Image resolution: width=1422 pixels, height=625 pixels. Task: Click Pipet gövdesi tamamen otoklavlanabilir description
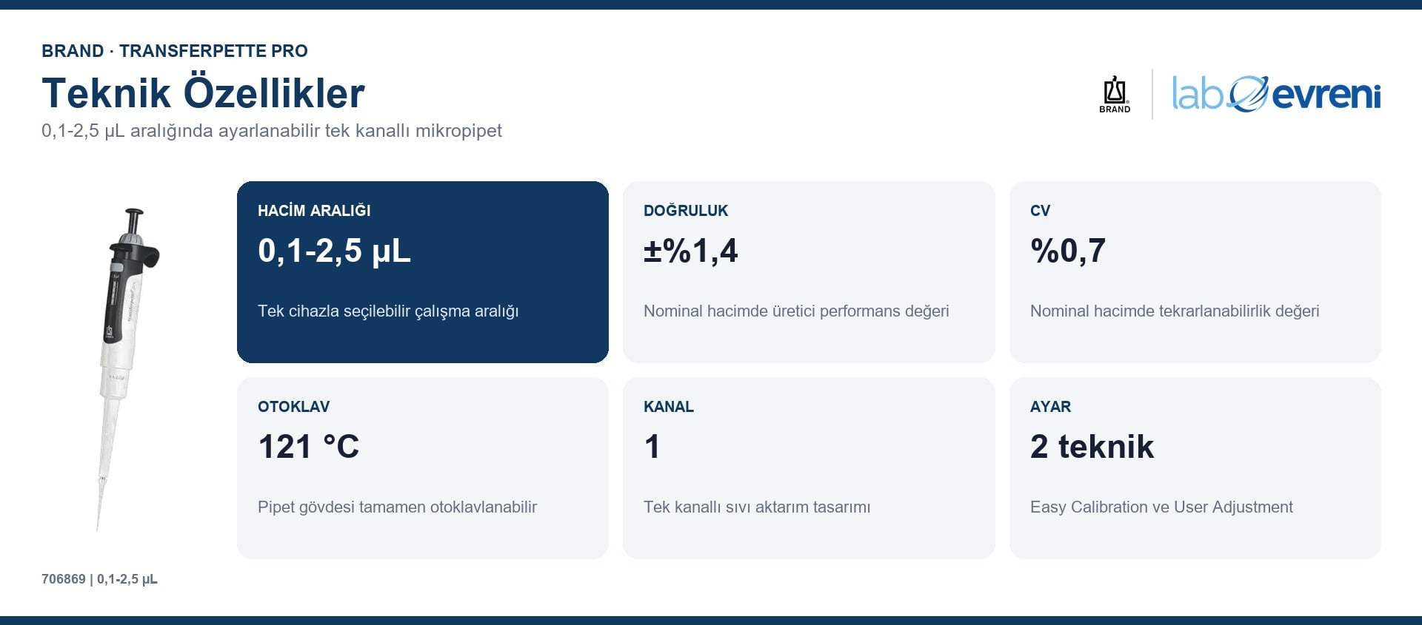(x=397, y=507)
